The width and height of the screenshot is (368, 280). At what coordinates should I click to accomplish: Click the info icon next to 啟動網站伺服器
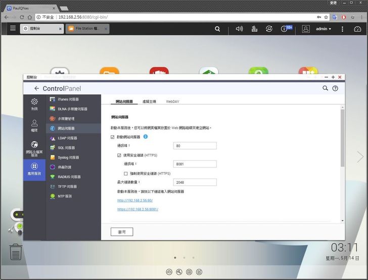coord(146,137)
